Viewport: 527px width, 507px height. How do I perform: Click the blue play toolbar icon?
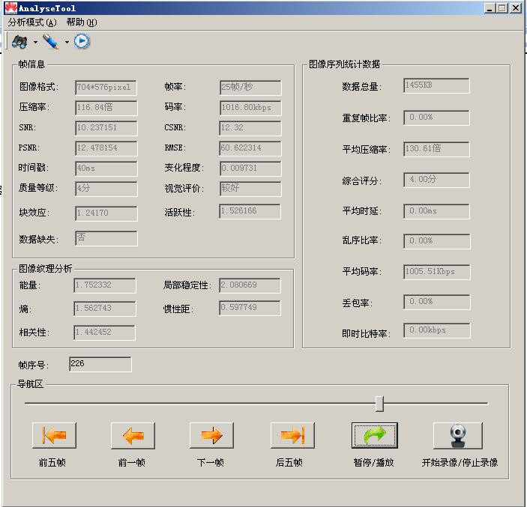82,42
